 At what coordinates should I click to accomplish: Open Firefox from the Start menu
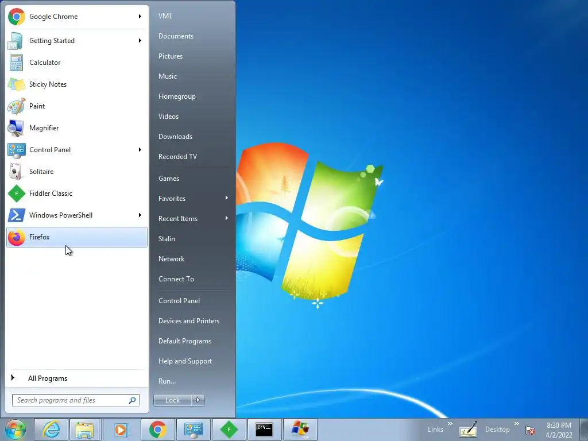pos(76,237)
